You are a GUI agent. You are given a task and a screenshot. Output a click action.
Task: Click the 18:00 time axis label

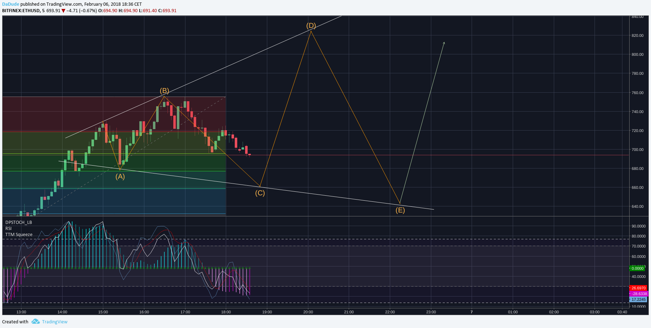click(226, 312)
